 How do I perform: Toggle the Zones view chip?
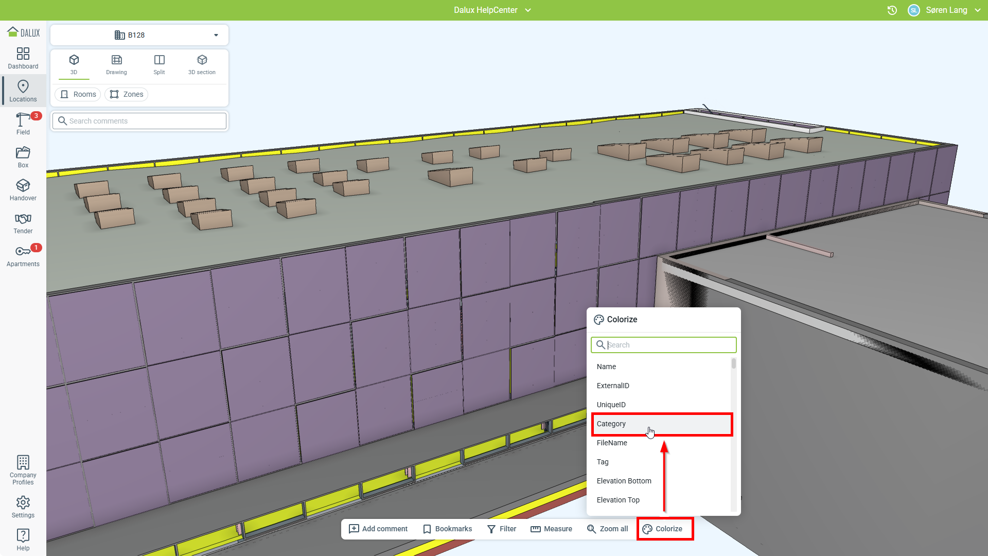[127, 94]
